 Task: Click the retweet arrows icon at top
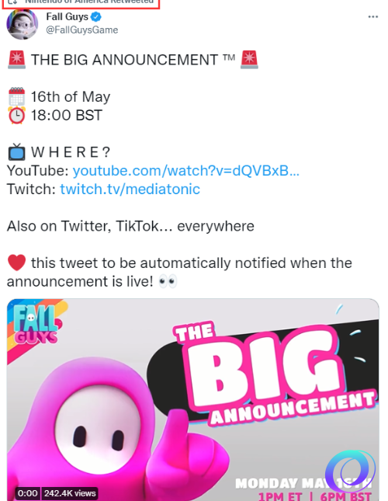(12, 2)
